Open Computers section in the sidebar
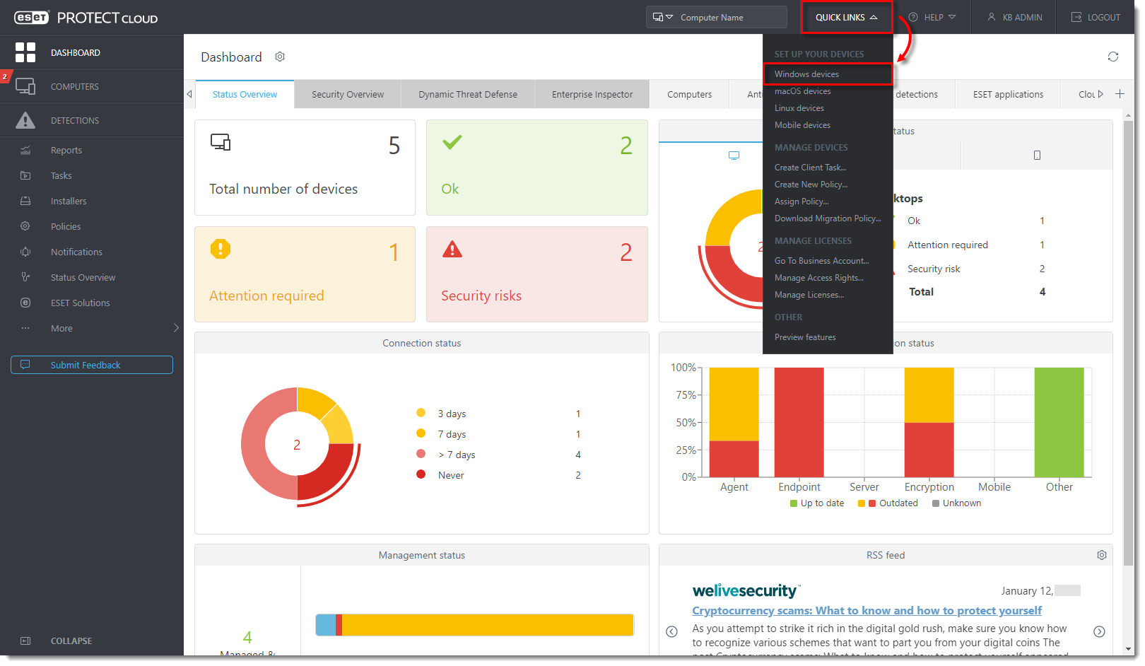1145x666 pixels. coord(74,86)
